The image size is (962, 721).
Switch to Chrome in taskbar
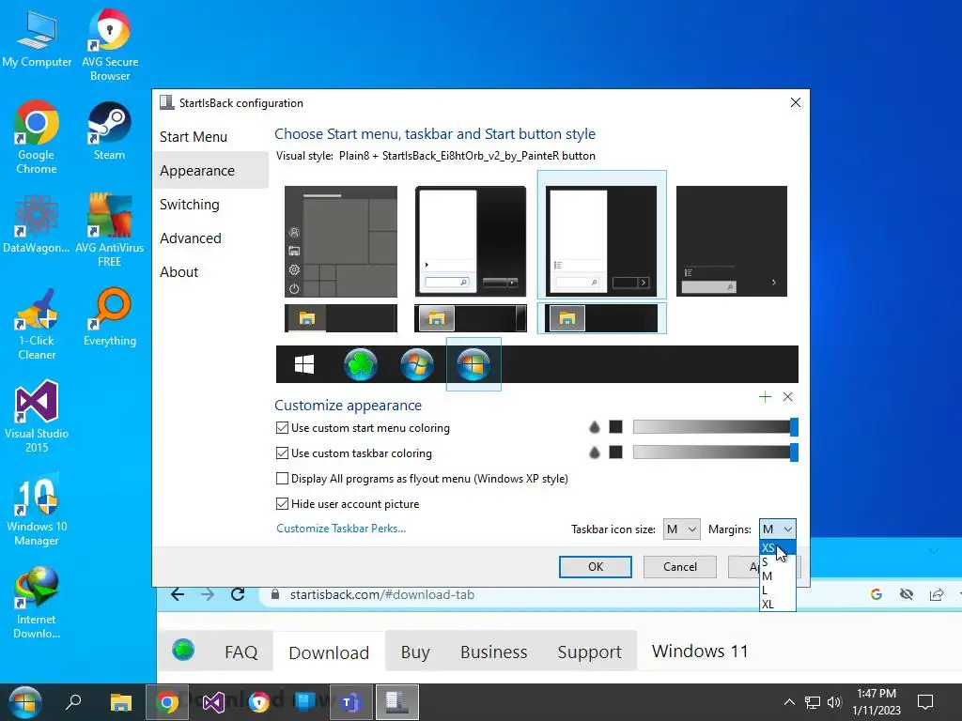pos(167,702)
